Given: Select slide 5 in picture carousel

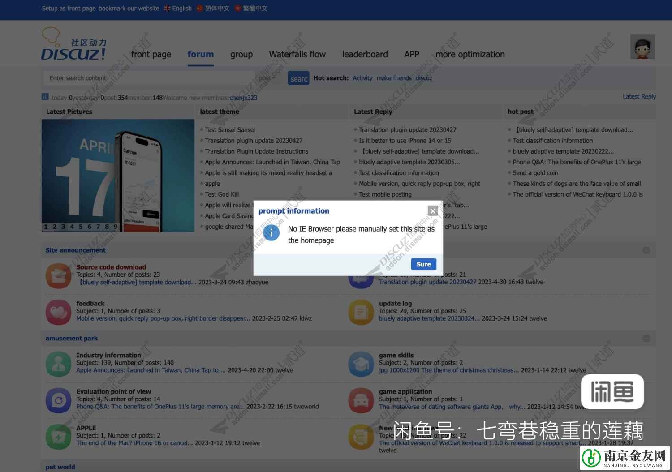Looking at the screenshot, I should point(81,227).
